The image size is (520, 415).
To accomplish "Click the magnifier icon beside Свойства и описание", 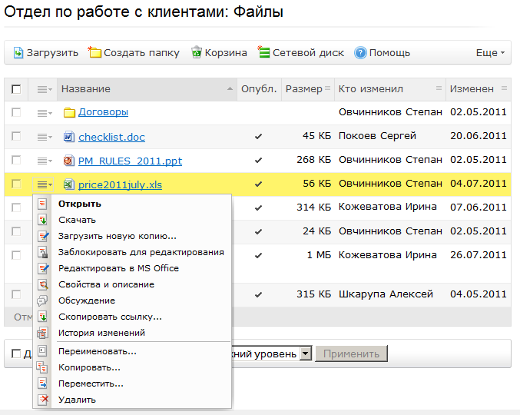I will (x=43, y=284).
